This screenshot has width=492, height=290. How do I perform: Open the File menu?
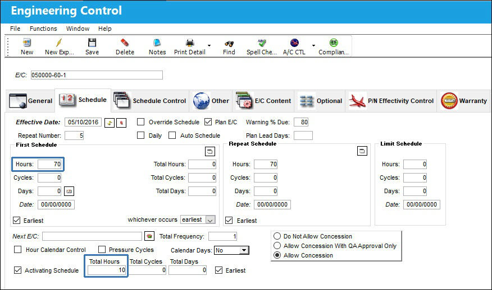point(15,29)
